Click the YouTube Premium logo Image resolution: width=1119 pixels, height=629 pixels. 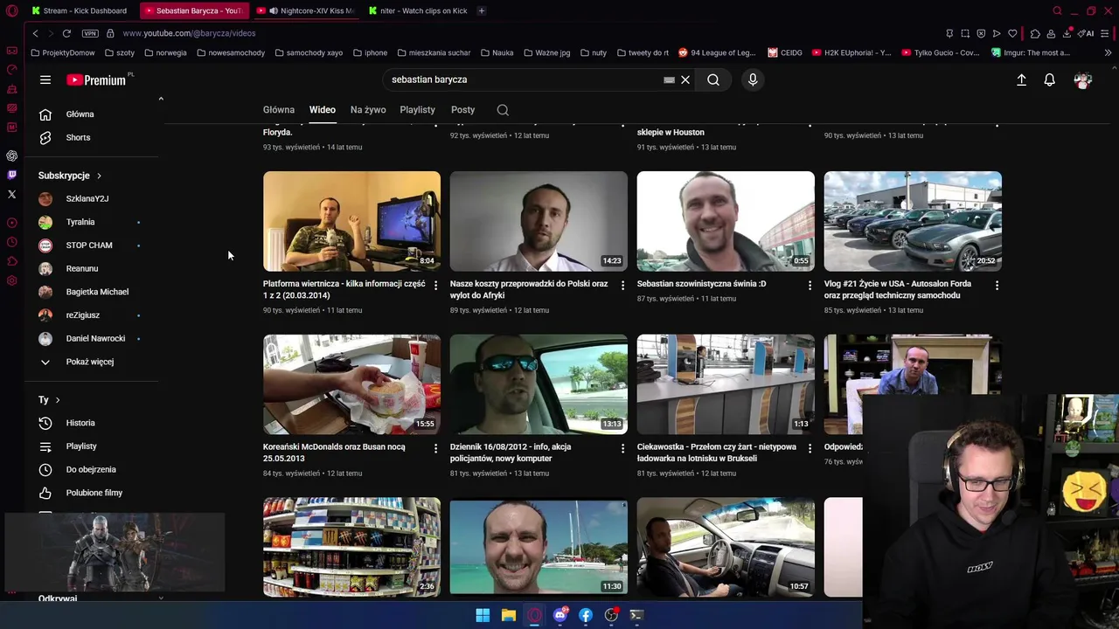click(x=96, y=79)
